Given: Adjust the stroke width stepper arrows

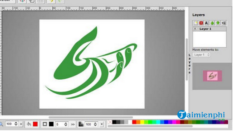Looking at the screenshot, I should (66, 124).
